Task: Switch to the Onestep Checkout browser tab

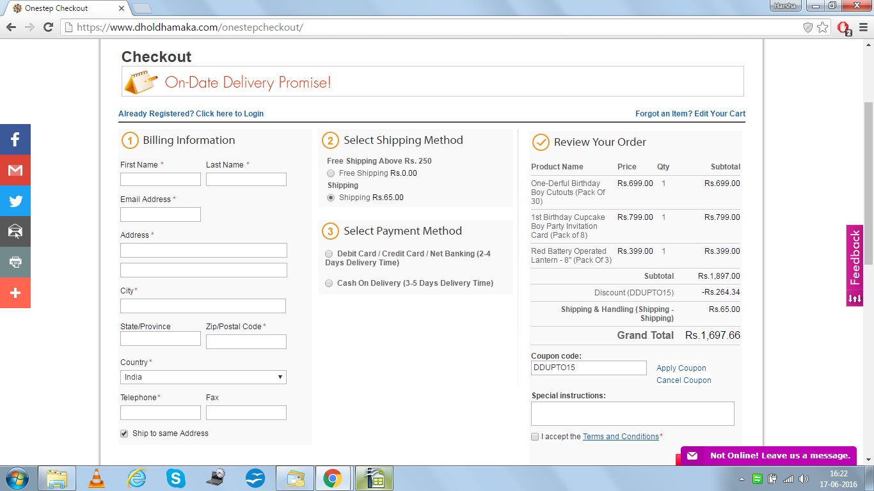Action: 64,8
